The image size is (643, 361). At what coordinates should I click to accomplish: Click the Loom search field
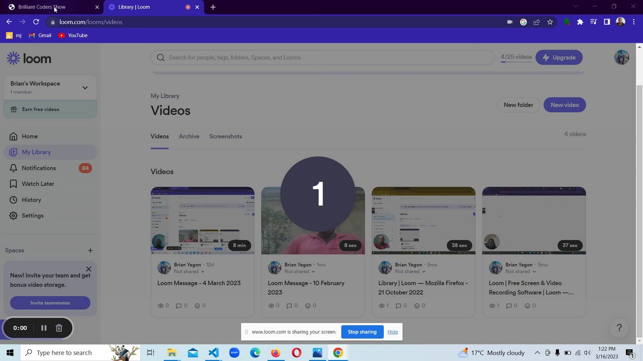coord(323,57)
